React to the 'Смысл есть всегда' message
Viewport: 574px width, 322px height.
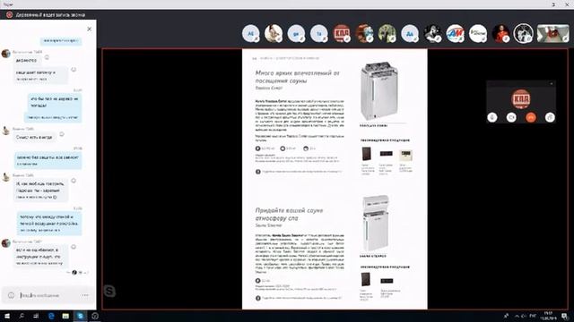coord(62,134)
